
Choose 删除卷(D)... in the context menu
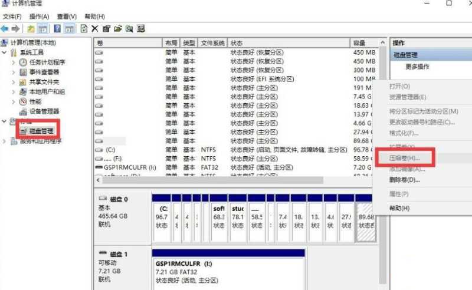404,180
